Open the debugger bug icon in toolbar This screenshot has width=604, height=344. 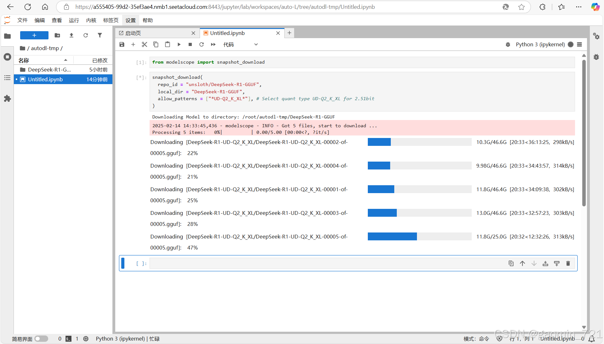(x=508, y=44)
